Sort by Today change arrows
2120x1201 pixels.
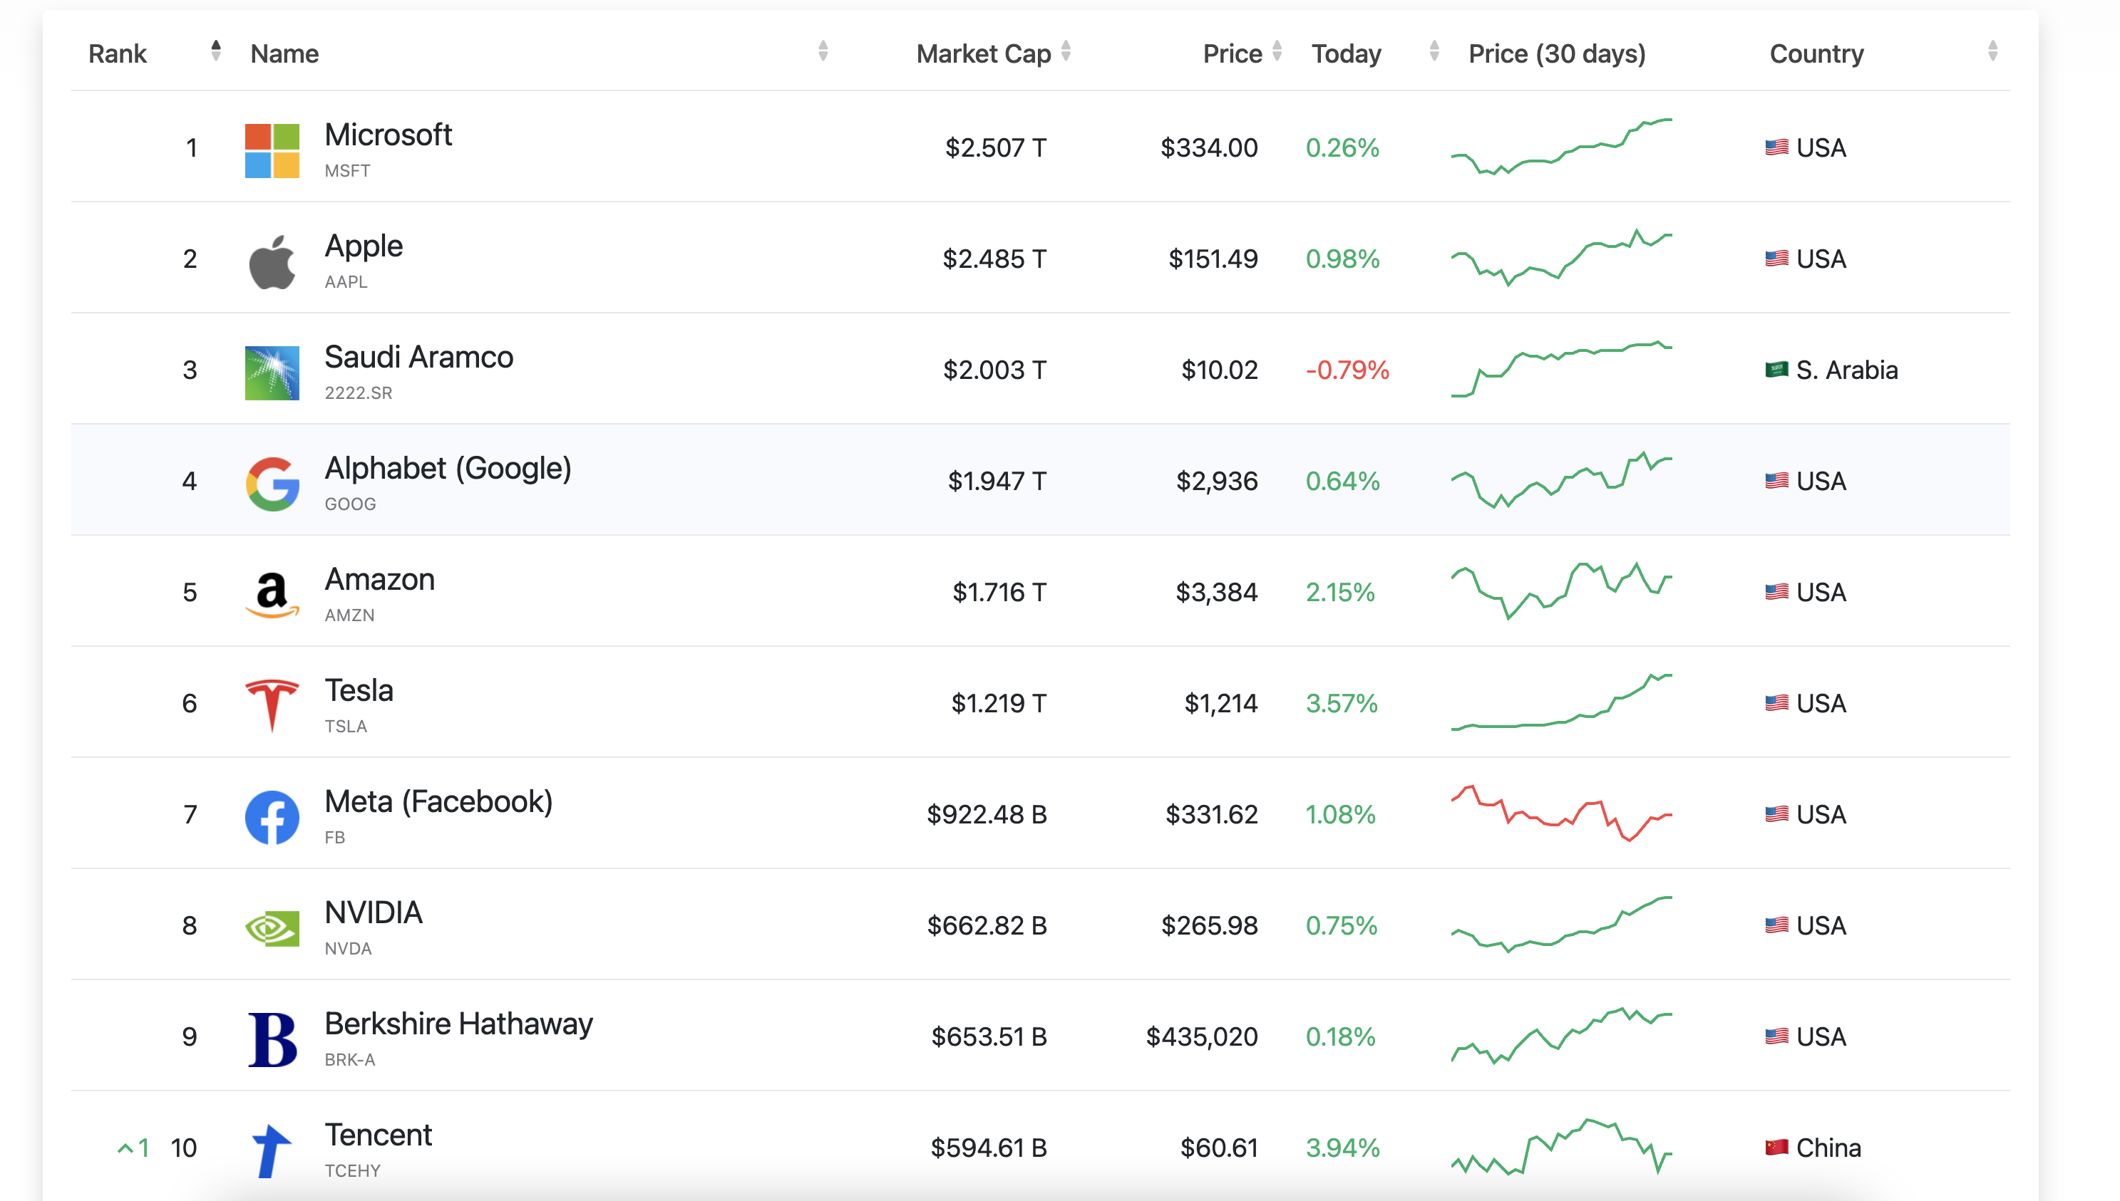(x=1434, y=51)
